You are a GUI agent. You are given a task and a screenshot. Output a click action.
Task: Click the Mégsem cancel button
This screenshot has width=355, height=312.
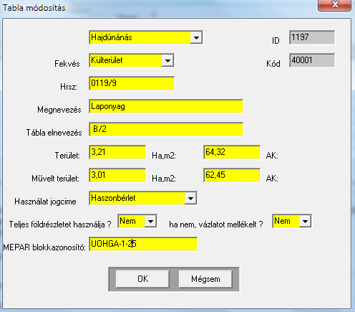click(x=205, y=279)
